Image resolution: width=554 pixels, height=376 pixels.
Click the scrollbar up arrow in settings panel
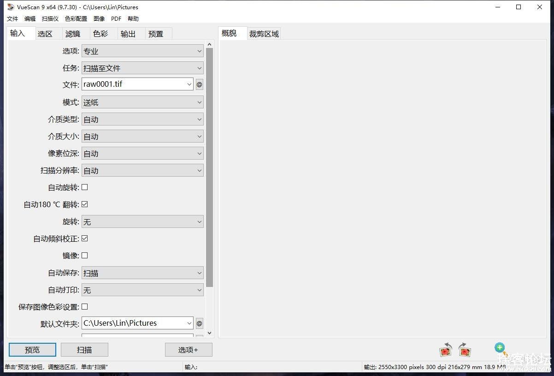(210, 45)
